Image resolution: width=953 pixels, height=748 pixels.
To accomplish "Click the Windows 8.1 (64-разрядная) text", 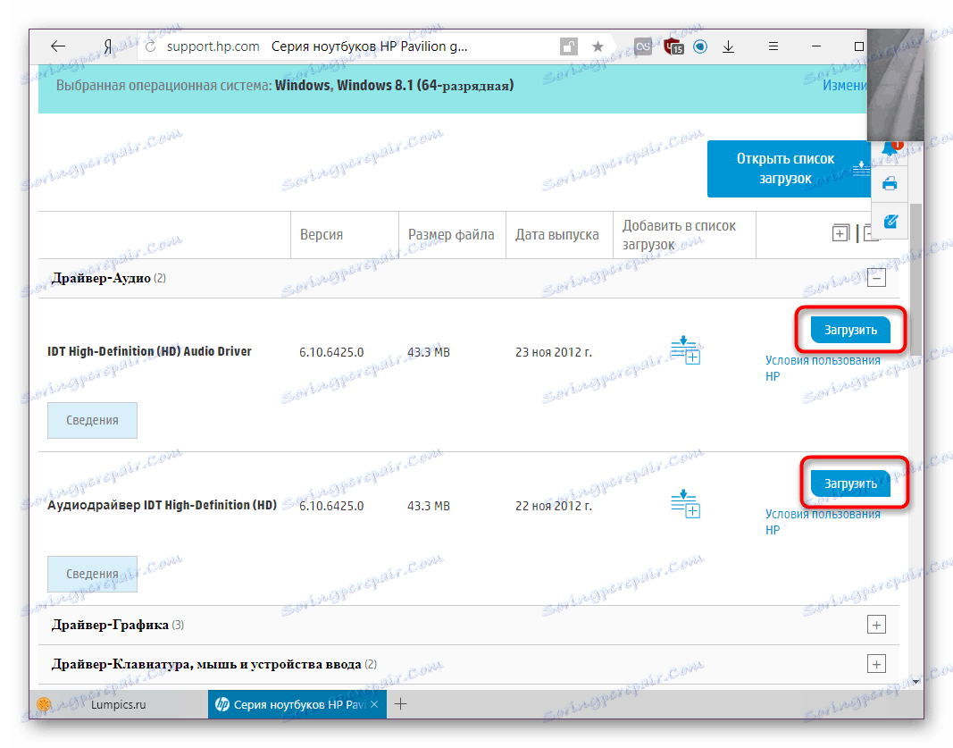I will pos(425,86).
